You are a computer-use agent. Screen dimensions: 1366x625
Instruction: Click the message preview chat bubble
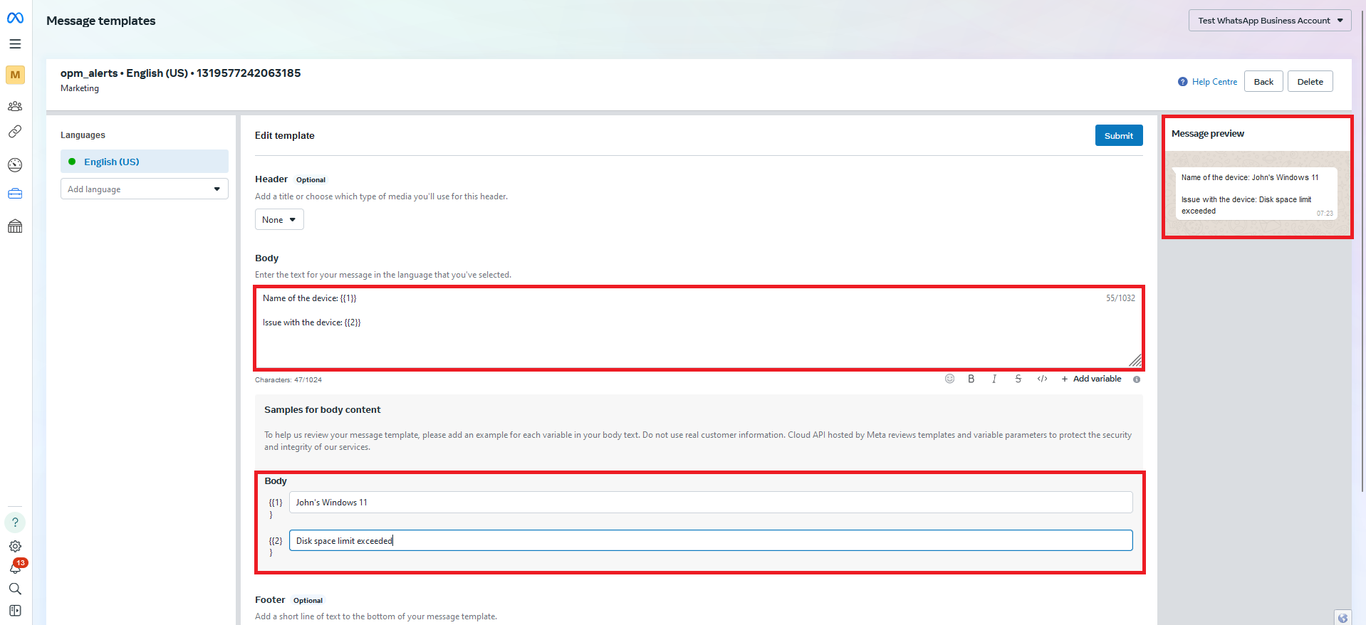tap(1256, 193)
